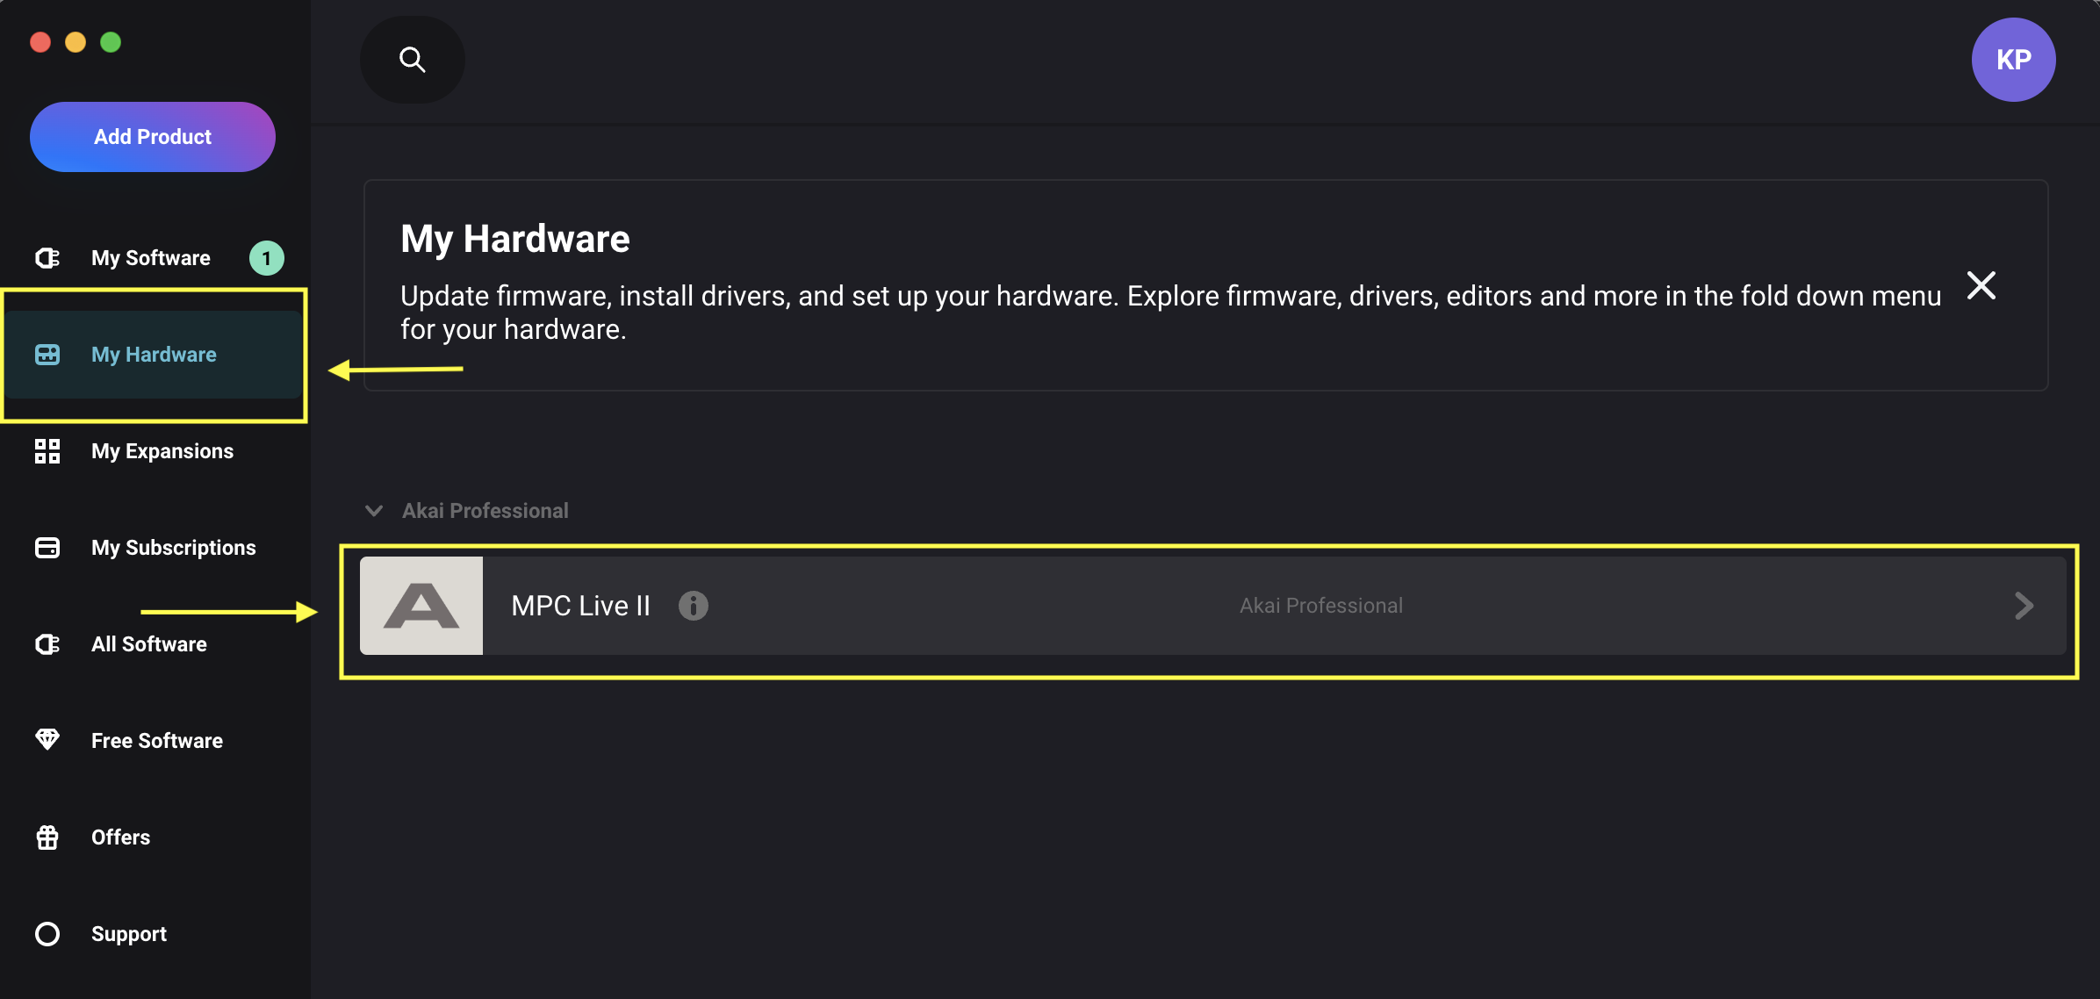Click the My Subscriptions card icon

pos(47,548)
